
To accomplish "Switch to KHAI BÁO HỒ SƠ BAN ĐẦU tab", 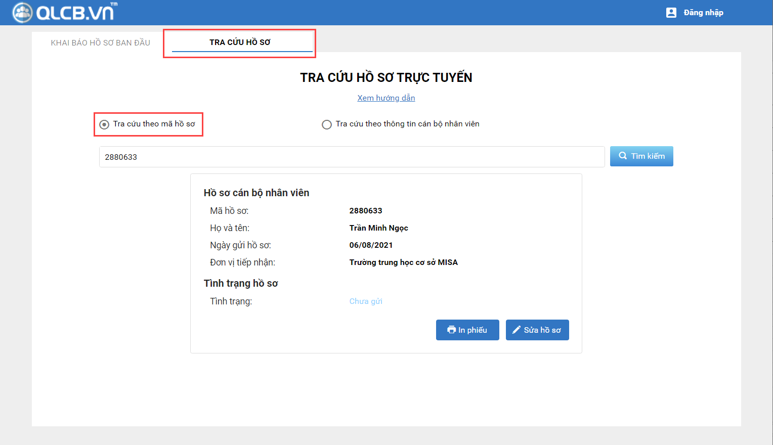I will click(100, 43).
